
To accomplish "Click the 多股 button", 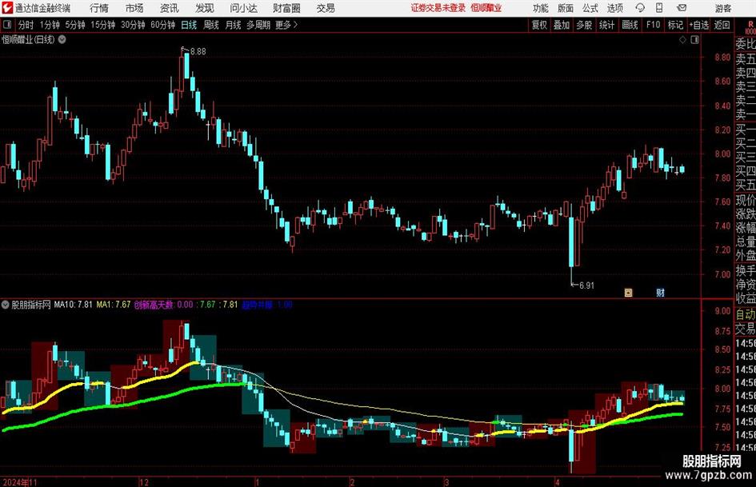I will (584, 25).
